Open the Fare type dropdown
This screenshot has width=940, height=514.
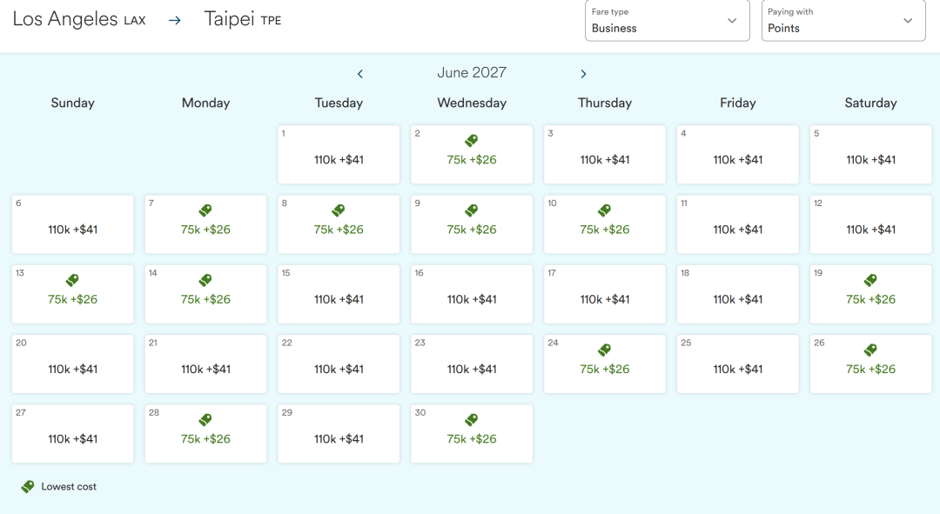click(668, 20)
